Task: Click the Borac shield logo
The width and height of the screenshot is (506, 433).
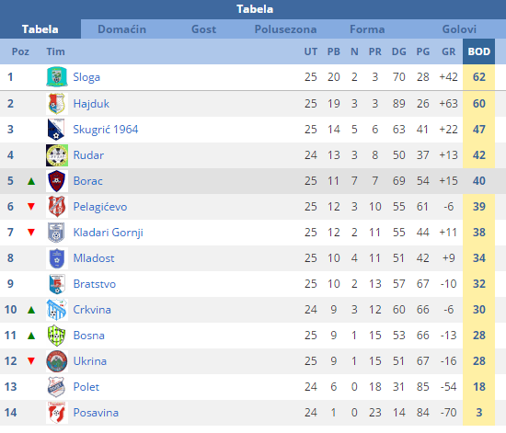Action: (x=57, y=181)
